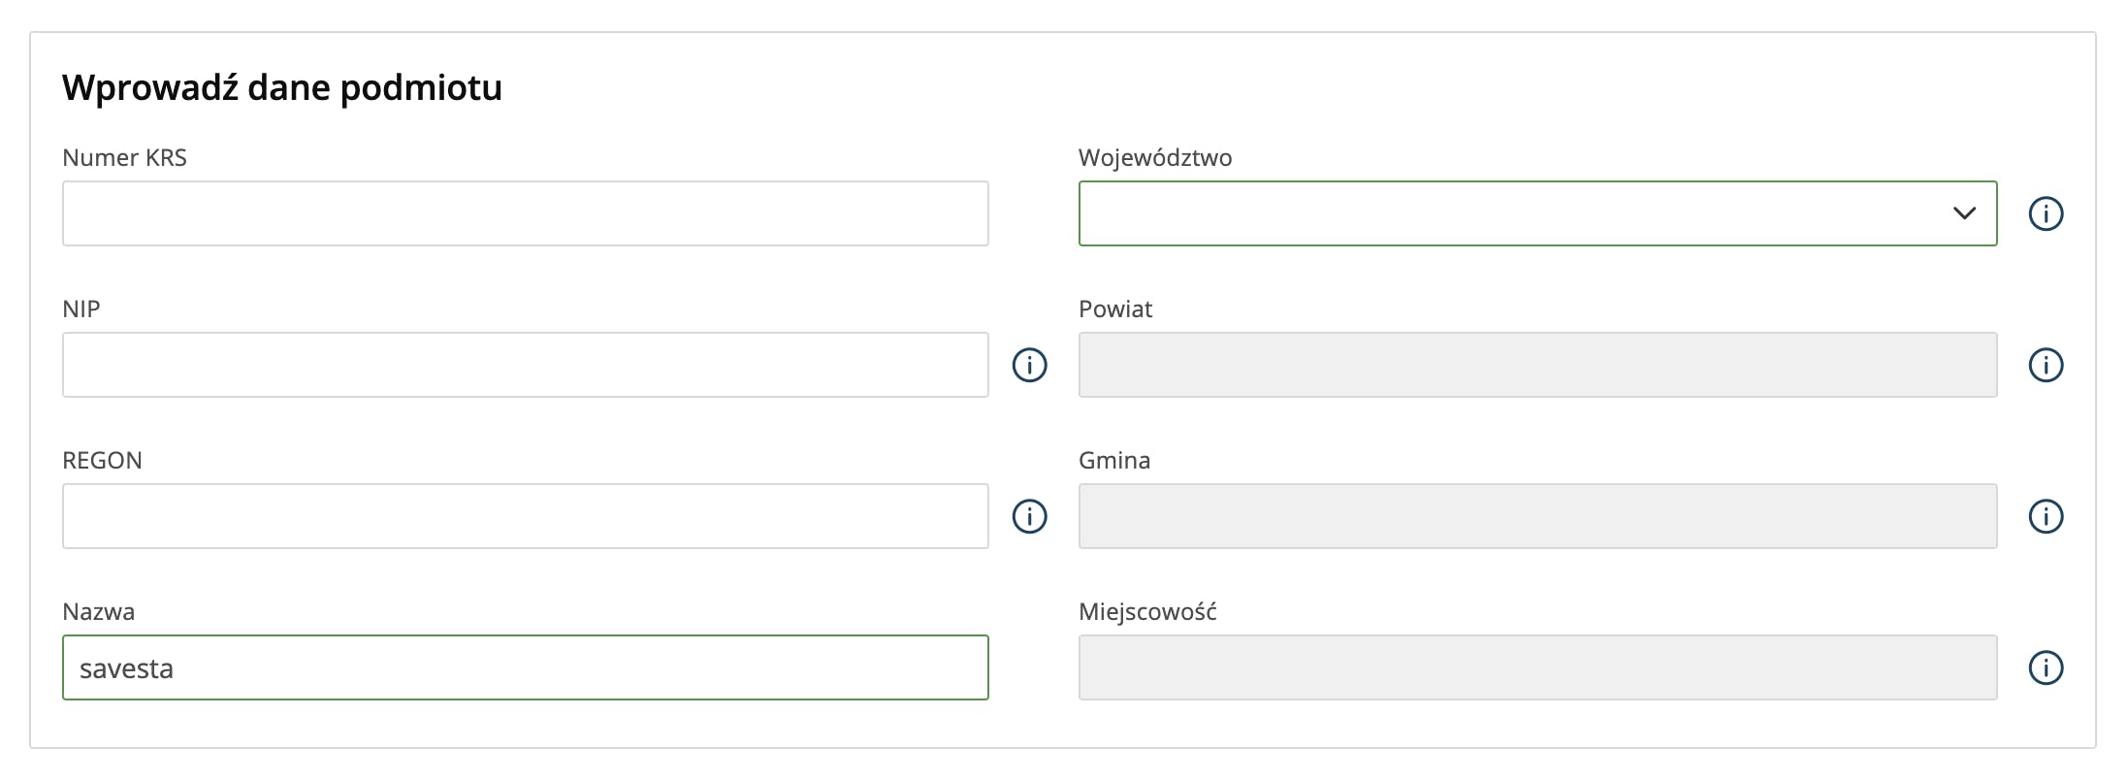
Task: Click the "Powiat" label text
Action: point(1114,309)
